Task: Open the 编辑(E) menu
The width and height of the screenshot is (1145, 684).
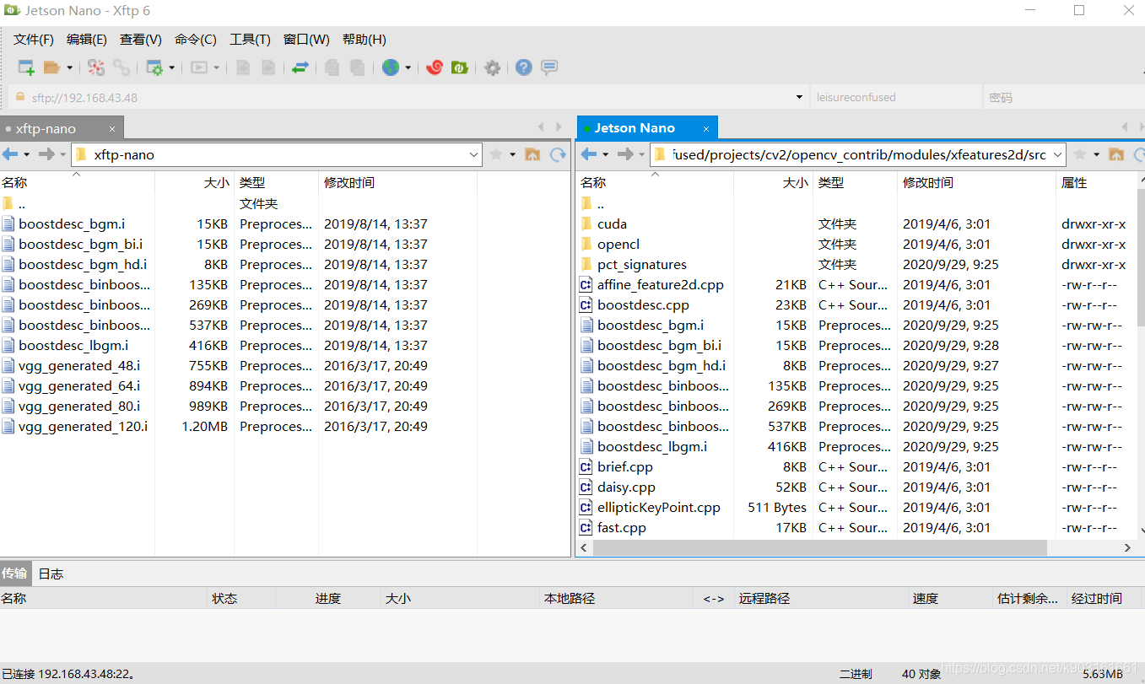Action: (87, 40)
